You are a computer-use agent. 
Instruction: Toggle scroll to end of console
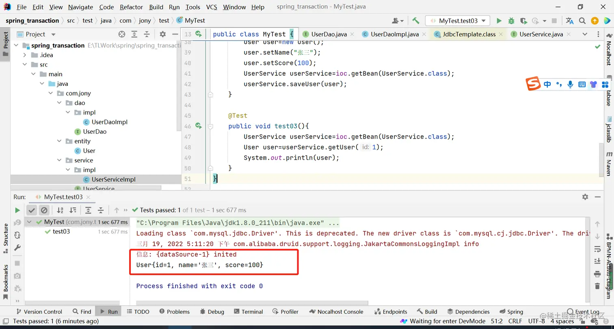click(x=597, y=261)
